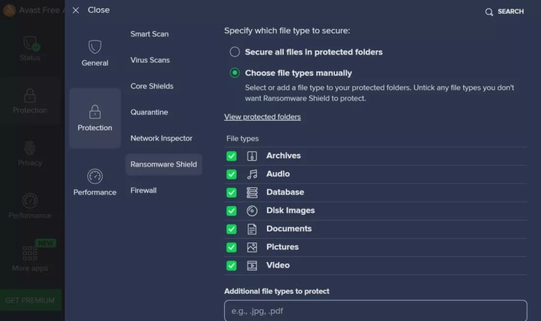Focus the additional file types input field
541x321 pixels.
(x=375, y=311)
